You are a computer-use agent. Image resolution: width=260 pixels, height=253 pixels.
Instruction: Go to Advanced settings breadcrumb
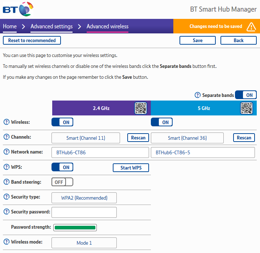[x=51, y=26]
